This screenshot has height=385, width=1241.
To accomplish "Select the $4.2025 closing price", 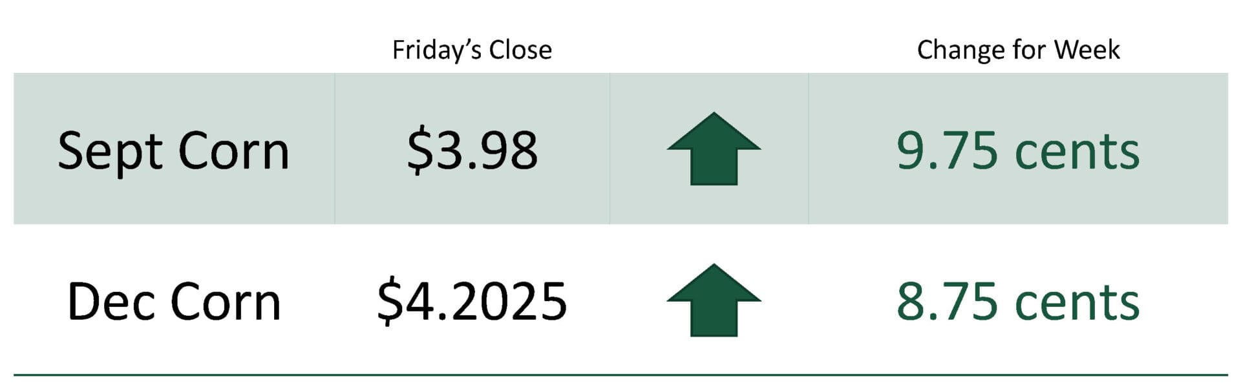I will 472,301.
